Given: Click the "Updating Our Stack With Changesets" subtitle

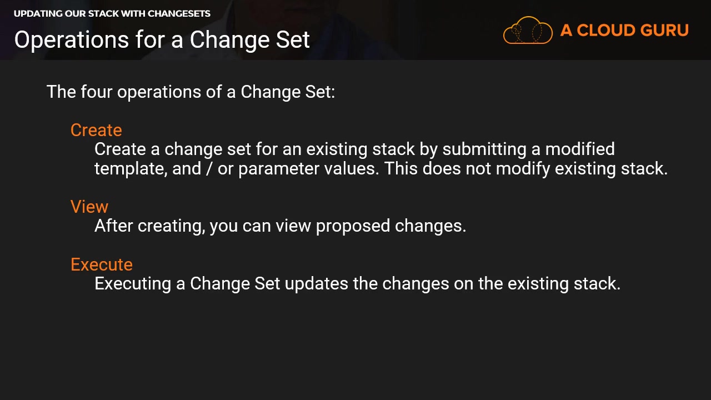Looking at the screenshot, I should [x=112, y=13].
